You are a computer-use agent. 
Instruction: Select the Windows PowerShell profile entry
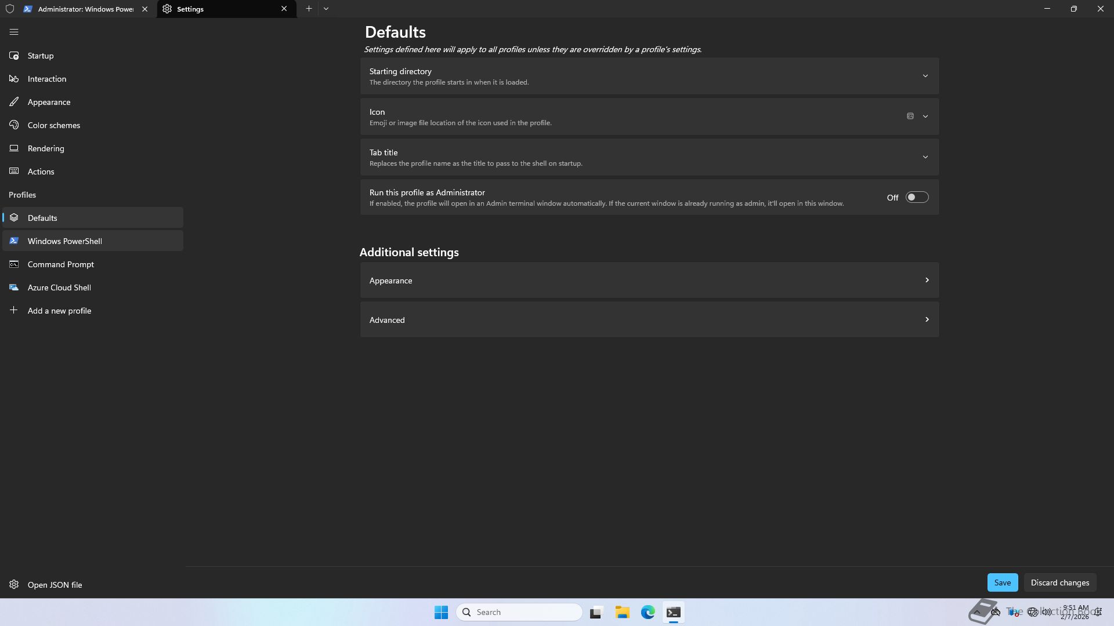(x=64, y=241)
